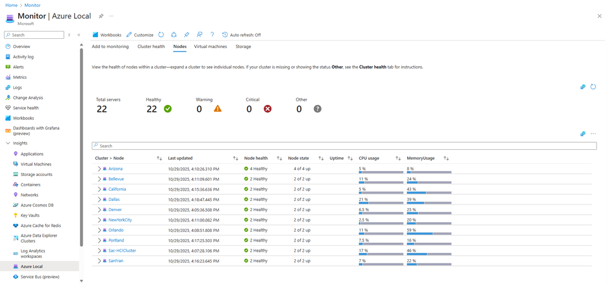Image resolution: width=607 pixels, height=284 pixels.
Task: Open the Dallas cluster link
Action: point(114,200)
